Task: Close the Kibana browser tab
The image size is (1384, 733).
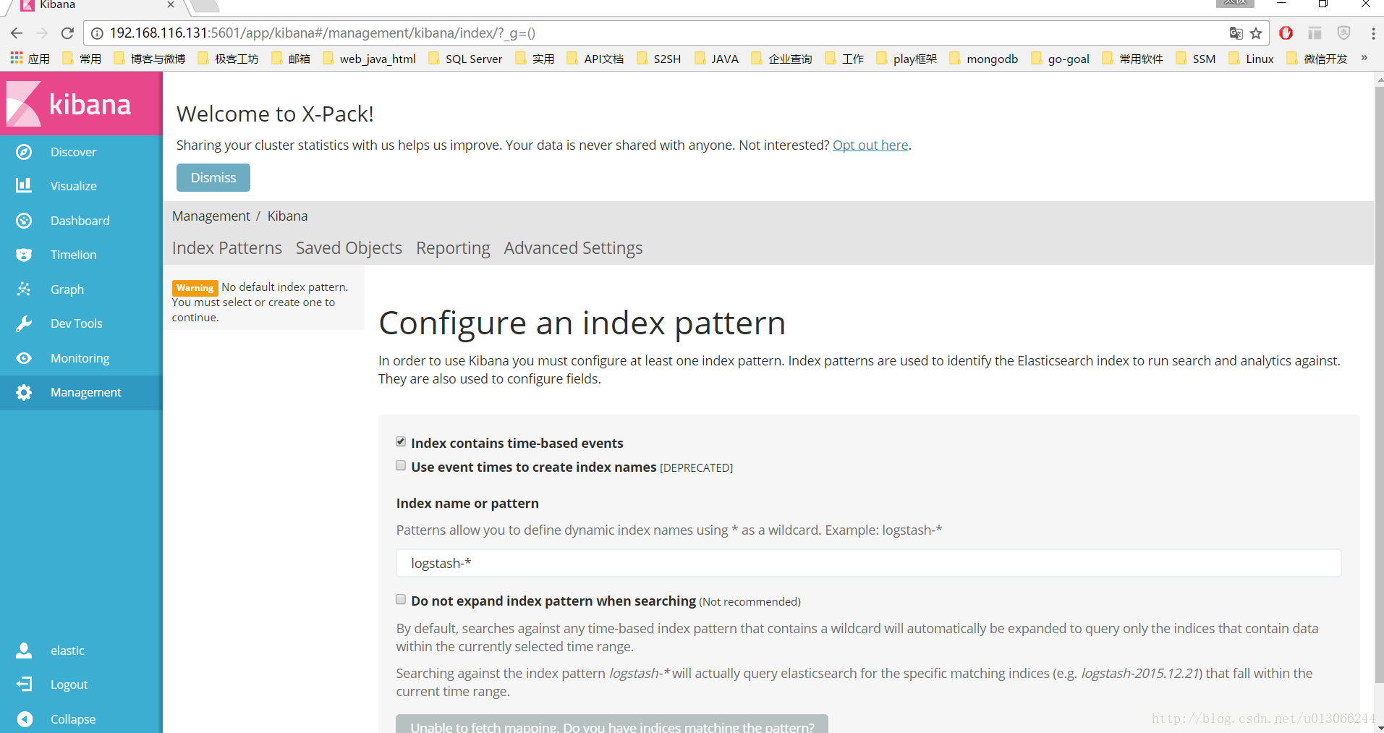Action: (171, 4)
